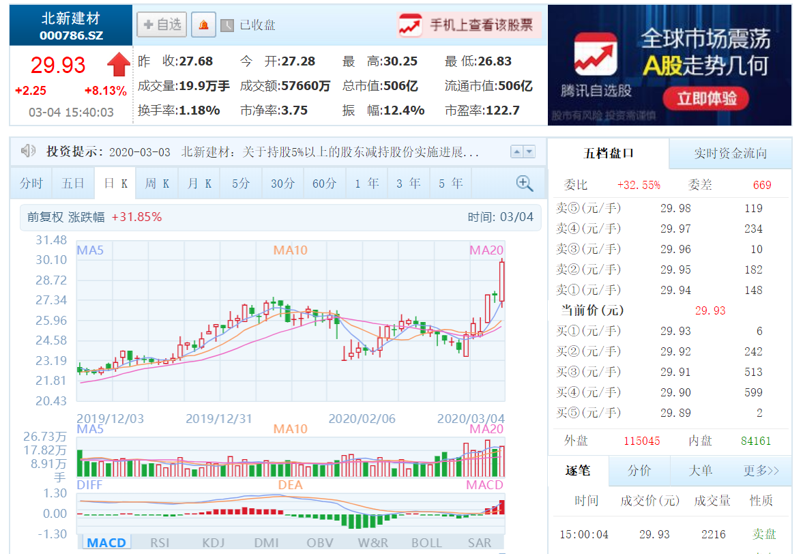Click the red up arrow price icon
The image size is (803, 554).
(119, 65)
